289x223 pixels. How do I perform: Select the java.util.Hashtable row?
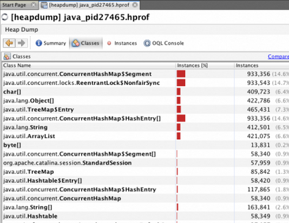[146, 216]
